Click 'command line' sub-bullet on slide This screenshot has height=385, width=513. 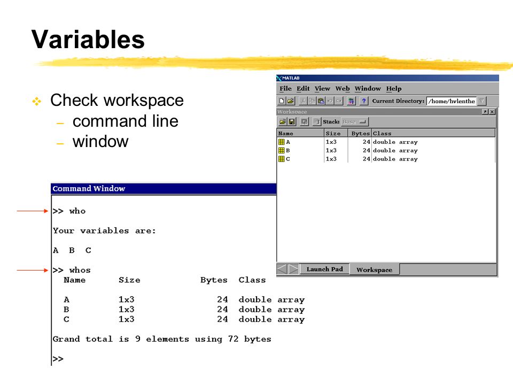click(125, 121)
